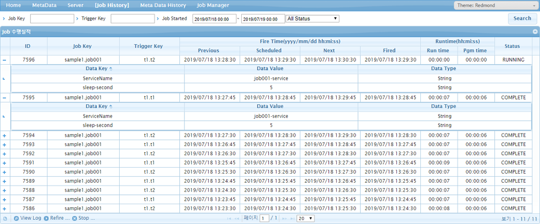Open the rows-per-page dropdown showing 20
The height and width of the screenshot is (224, 540).
point(306,219)
